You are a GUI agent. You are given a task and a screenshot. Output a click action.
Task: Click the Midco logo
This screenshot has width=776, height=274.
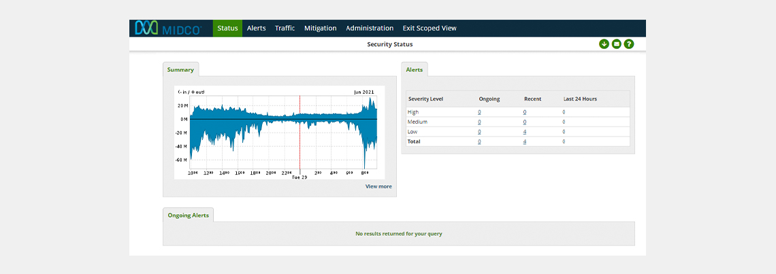click(169, 29)
